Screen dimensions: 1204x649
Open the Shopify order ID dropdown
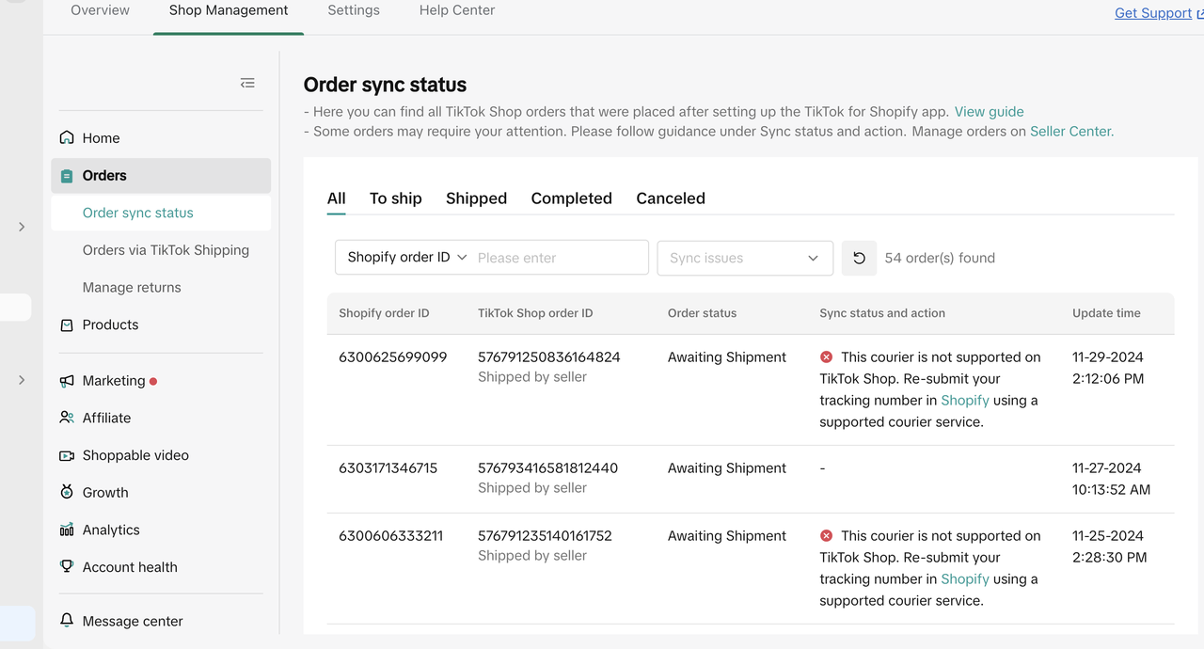(406, 258)
